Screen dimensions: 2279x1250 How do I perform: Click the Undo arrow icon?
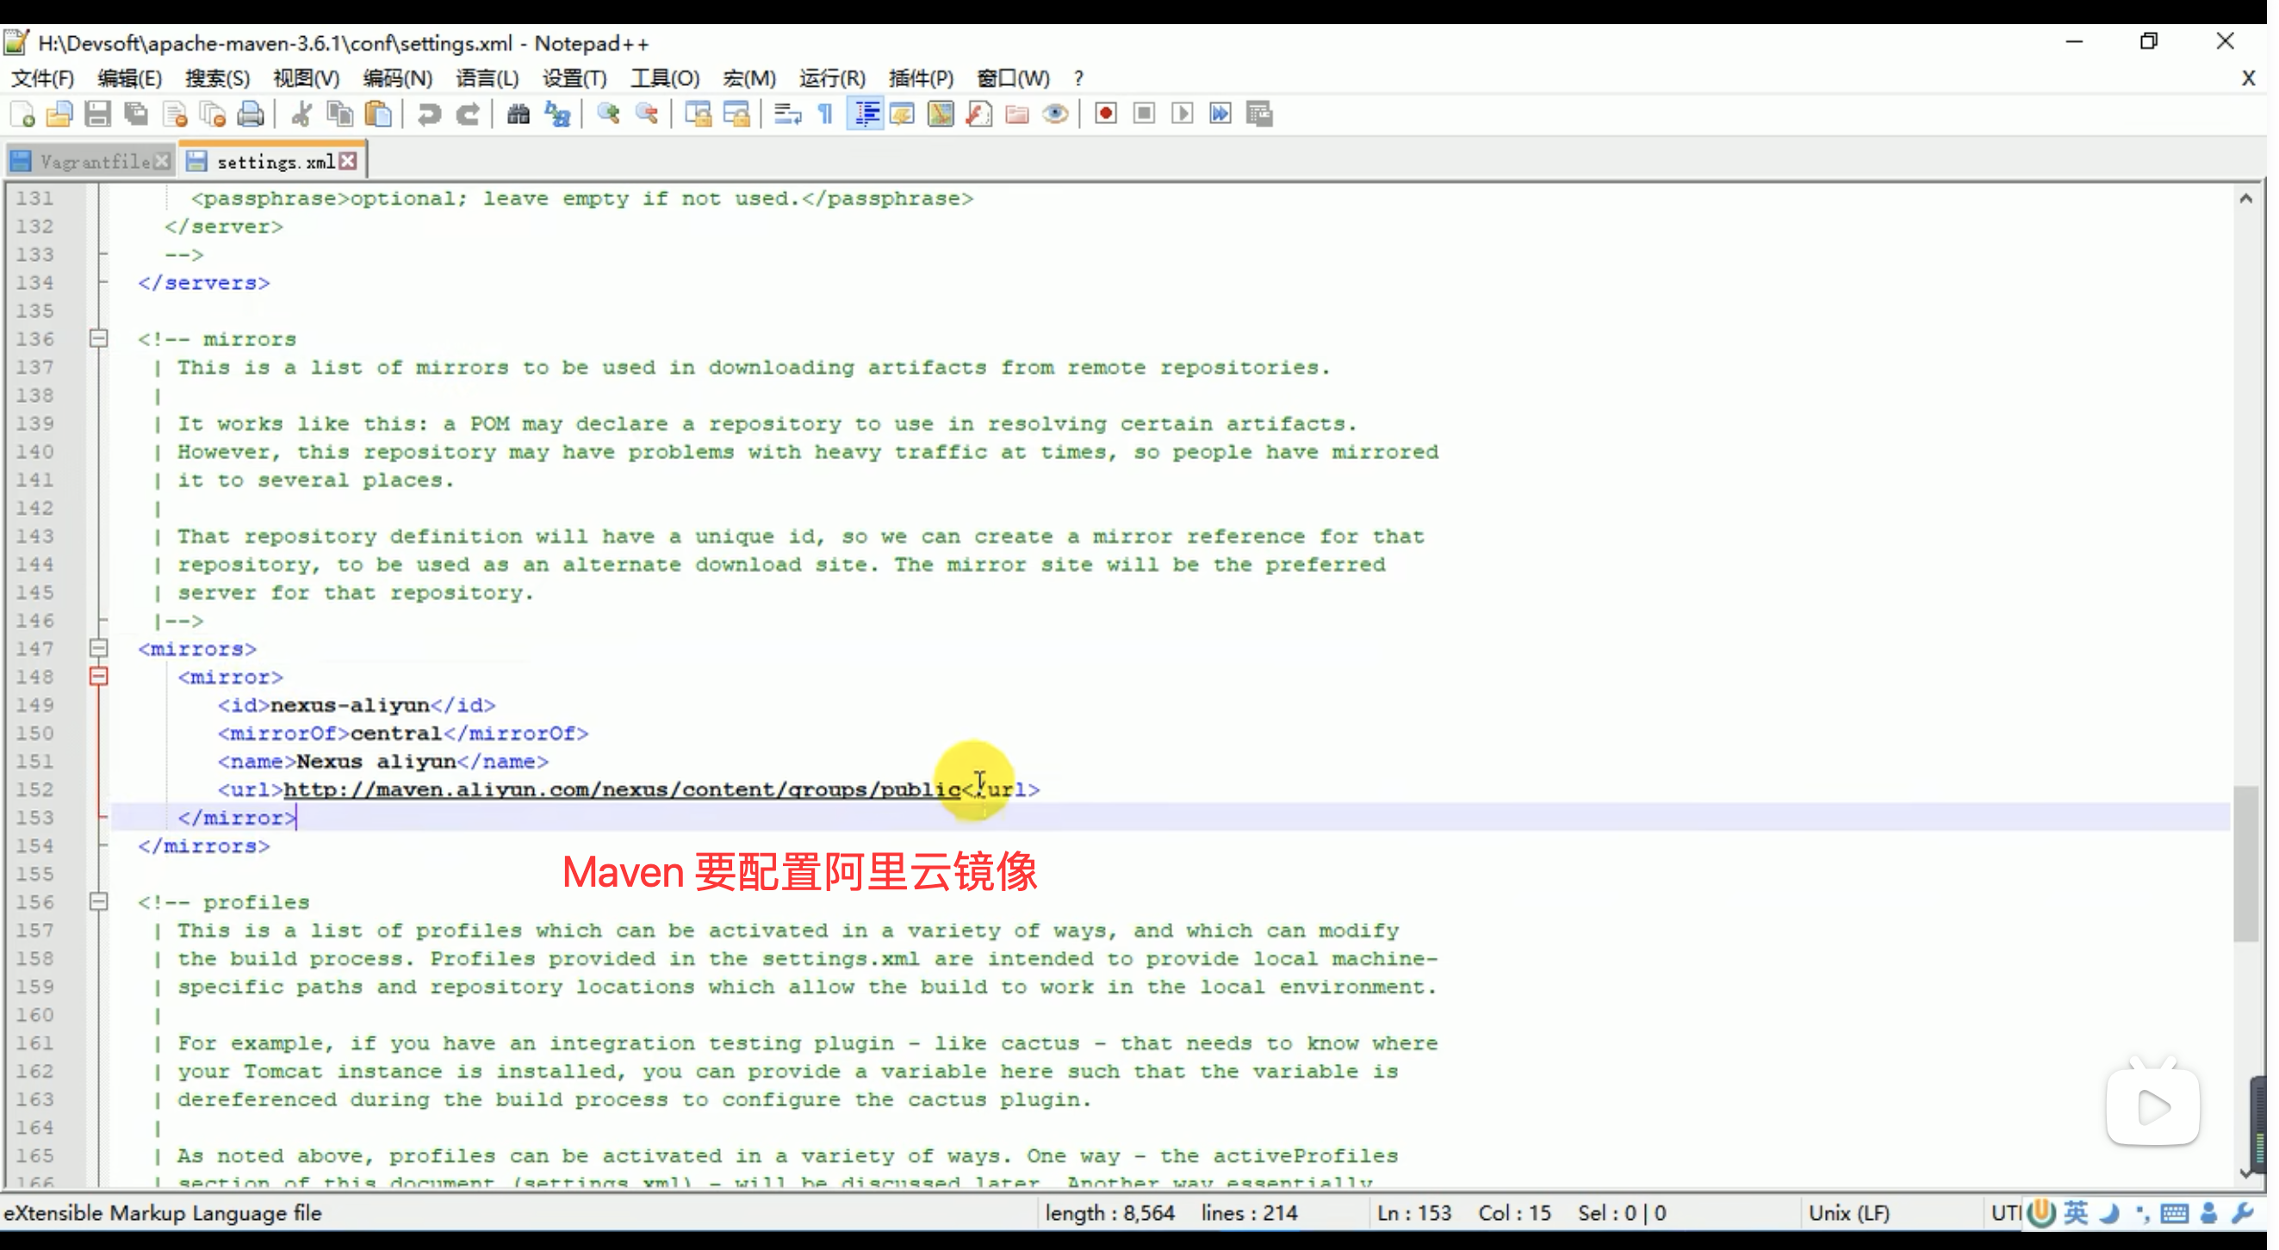(x=429, y=114)
